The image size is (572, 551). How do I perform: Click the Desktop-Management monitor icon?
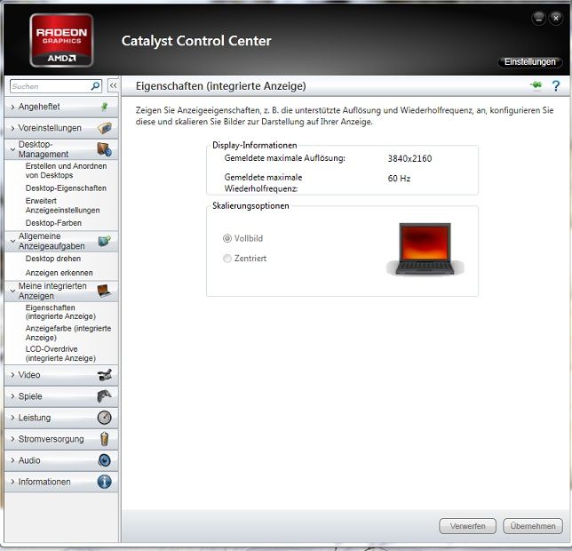coord(104,149)
